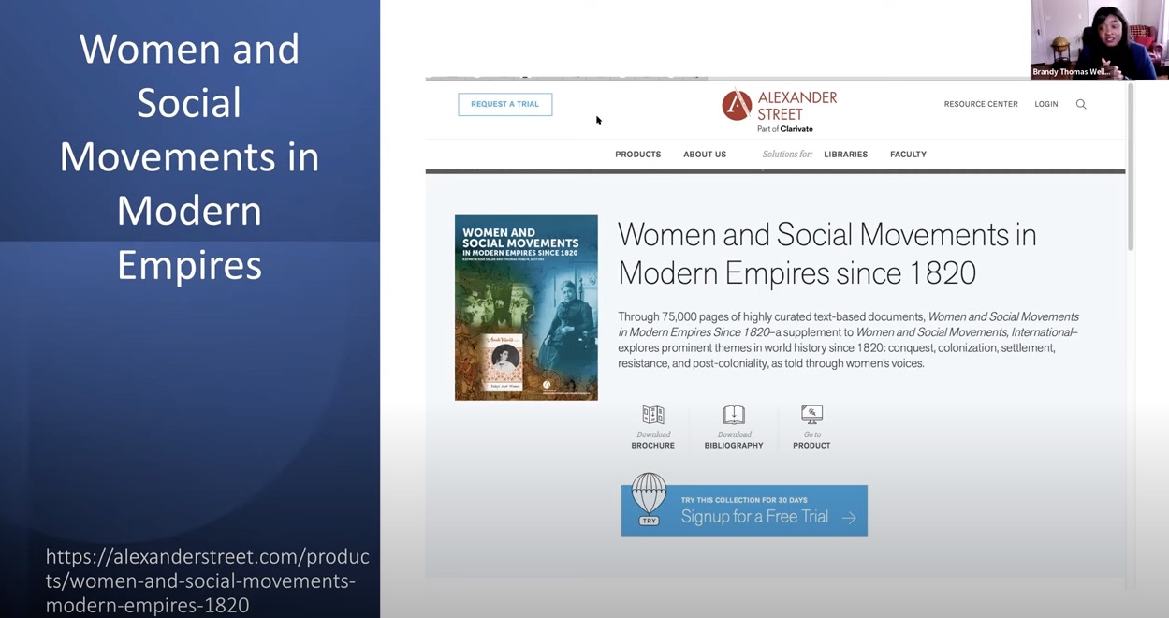
Task: Click the Part of Clarivate text
Action: 784,129
